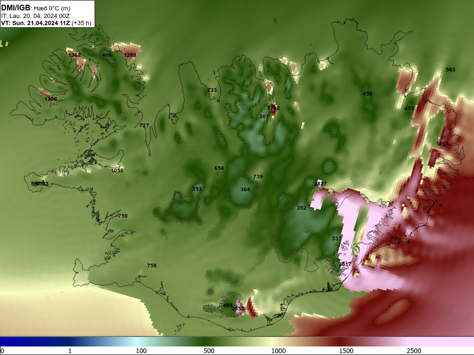Pick the 758 value label
This screenshot has width=474, height=355.
152,266
